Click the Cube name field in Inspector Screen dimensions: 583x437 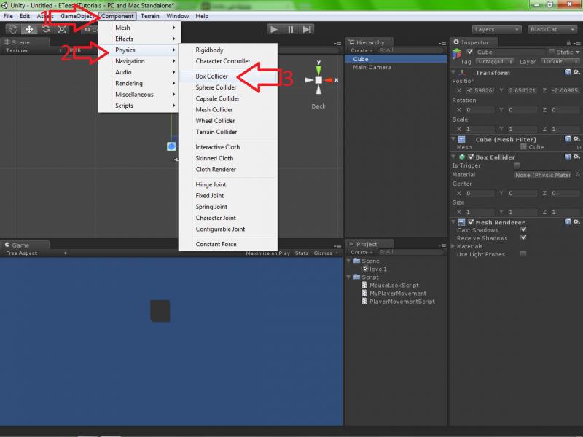tap(510, 52)
